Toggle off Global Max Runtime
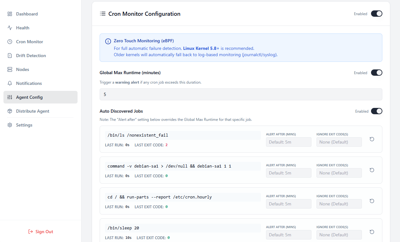Screen dimensions: 400x242 coord(376,73)
